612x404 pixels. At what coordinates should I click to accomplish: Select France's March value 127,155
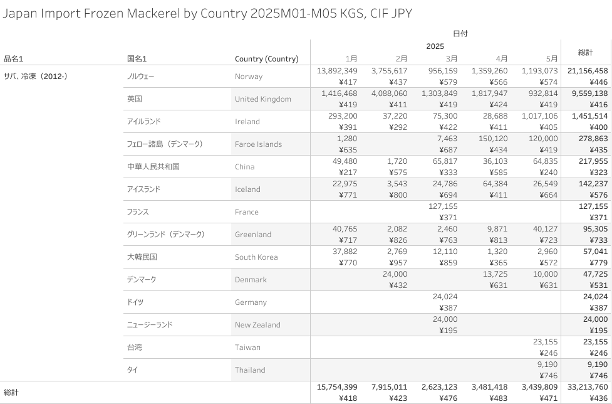tap(443, 206)
